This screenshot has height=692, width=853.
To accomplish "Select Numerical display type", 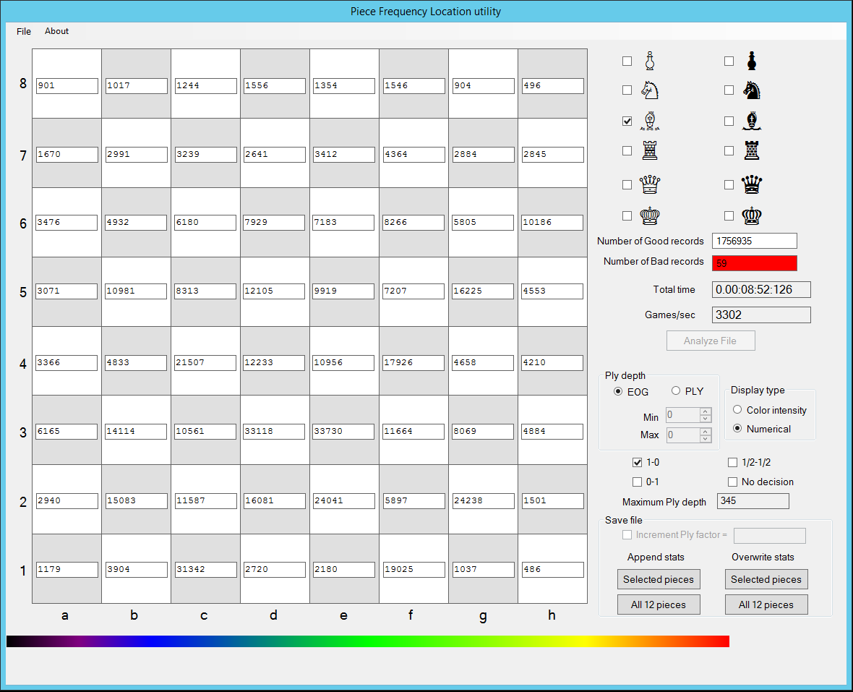I will [x=737, y=429].
